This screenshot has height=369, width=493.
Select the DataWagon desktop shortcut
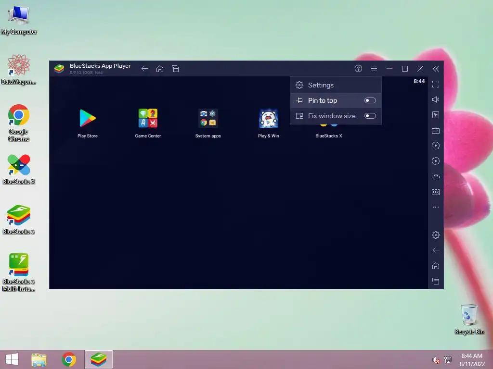19,69
